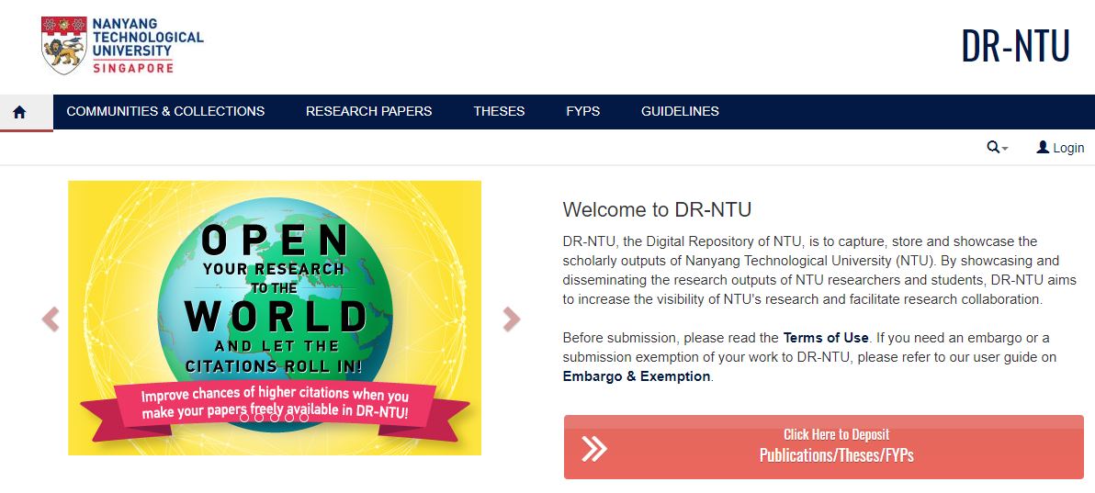This screenshot has width=1095, height=493.
Task: Open Communities & Collections menu
Action: (x=165, y=111)
